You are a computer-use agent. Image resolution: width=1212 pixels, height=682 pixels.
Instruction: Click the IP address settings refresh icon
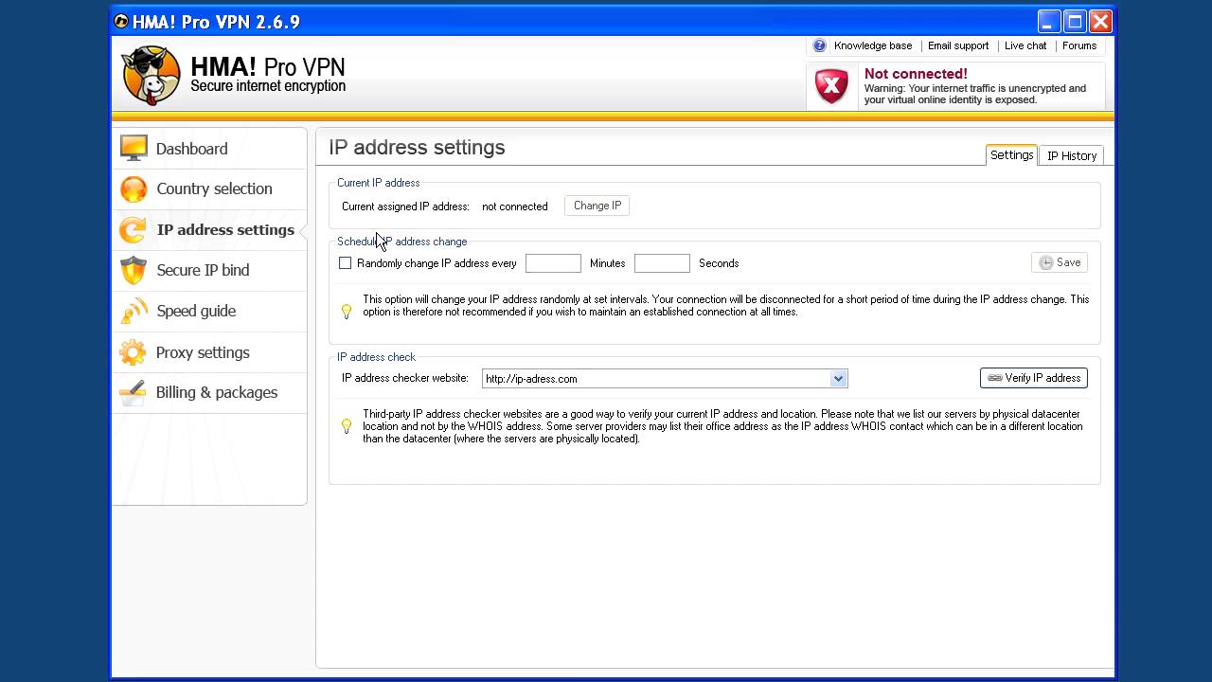[x=134, y=229]
